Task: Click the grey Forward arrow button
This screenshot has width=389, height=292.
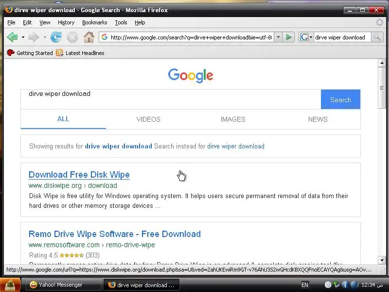Action: 34,37
